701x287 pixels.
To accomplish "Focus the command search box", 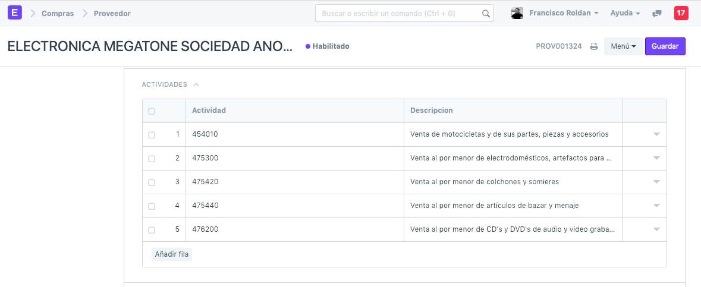I will (x=404, y=14).
